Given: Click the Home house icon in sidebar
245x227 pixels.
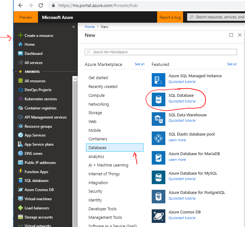Looking at the screenshot, I should (21, 44).
